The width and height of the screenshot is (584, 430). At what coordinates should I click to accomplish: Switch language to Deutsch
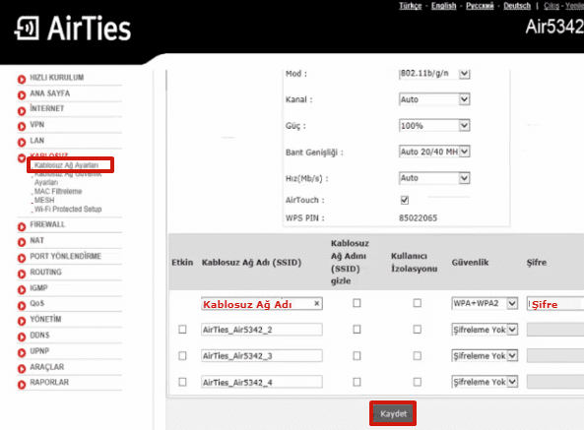coord(517,6)
